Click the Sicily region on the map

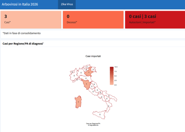point(100,115)
